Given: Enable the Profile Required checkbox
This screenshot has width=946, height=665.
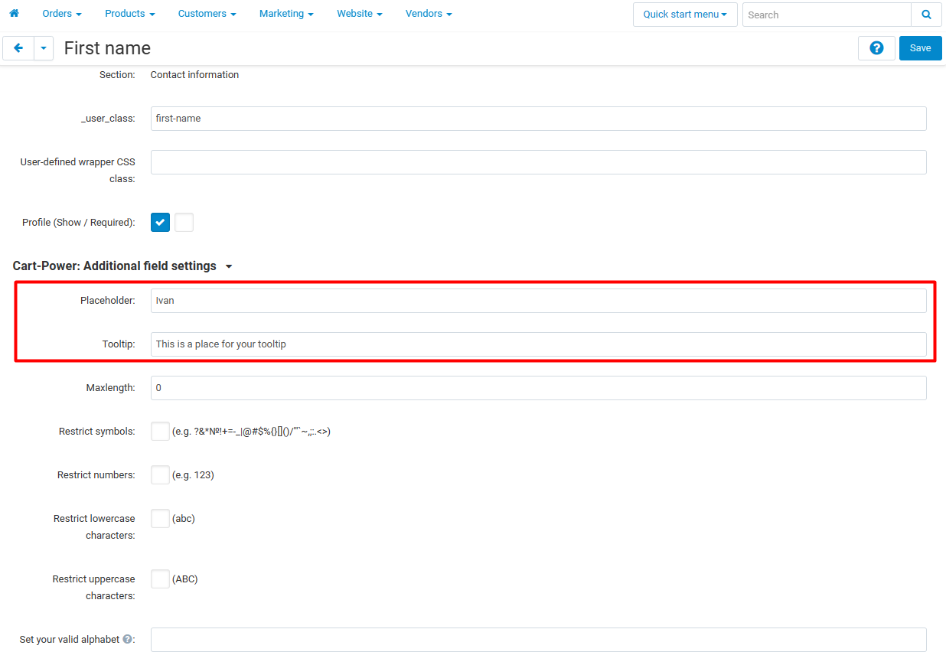Looking at the screenshot, I should [x=184, y=222].
